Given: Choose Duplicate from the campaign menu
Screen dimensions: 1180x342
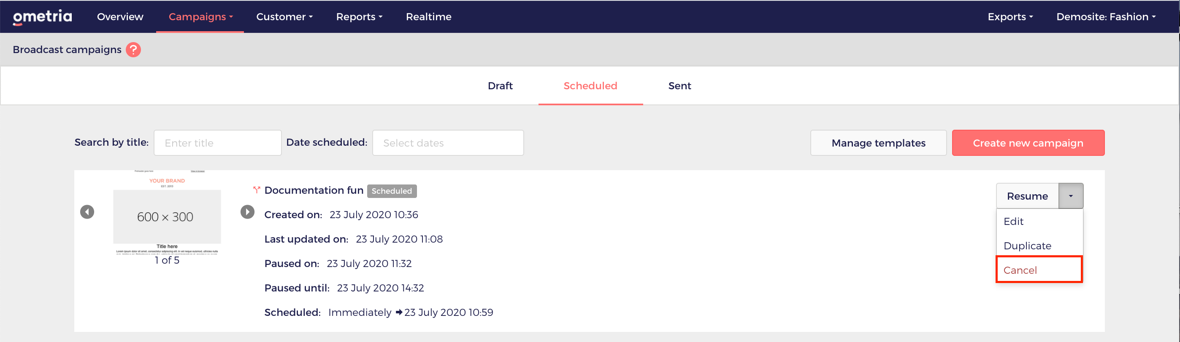Looking at the screenshot, I should (x=1039, y=246).
